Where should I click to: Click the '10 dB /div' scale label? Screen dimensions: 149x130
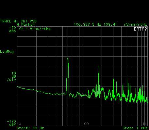[11, 76]
